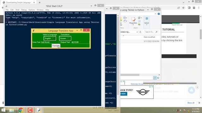The height and width of the screenshot is (113, 202).
Task: Click the Translate button in translator app
Action: point(56,46)
